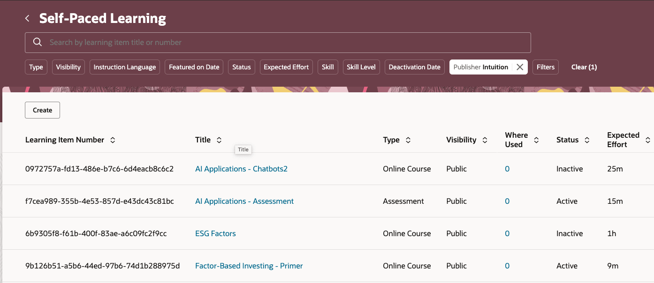Sort the Learning Item Number column

point(113,140)
